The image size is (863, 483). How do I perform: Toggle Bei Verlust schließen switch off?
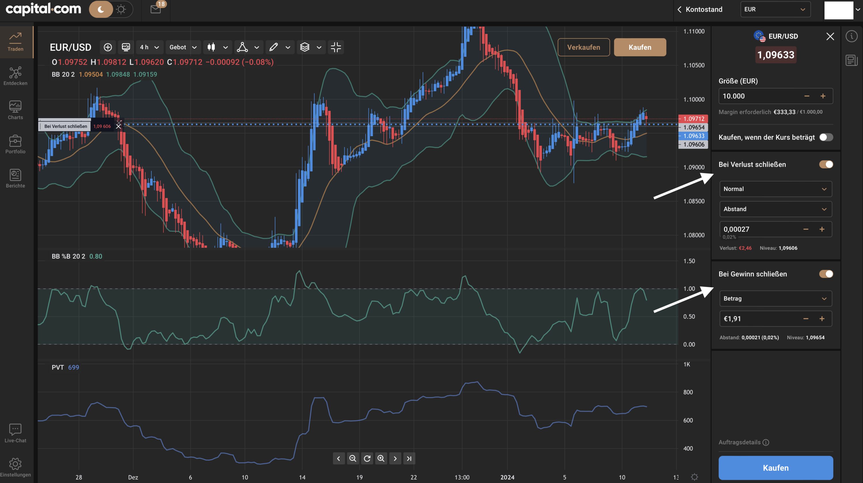point(826,164)
